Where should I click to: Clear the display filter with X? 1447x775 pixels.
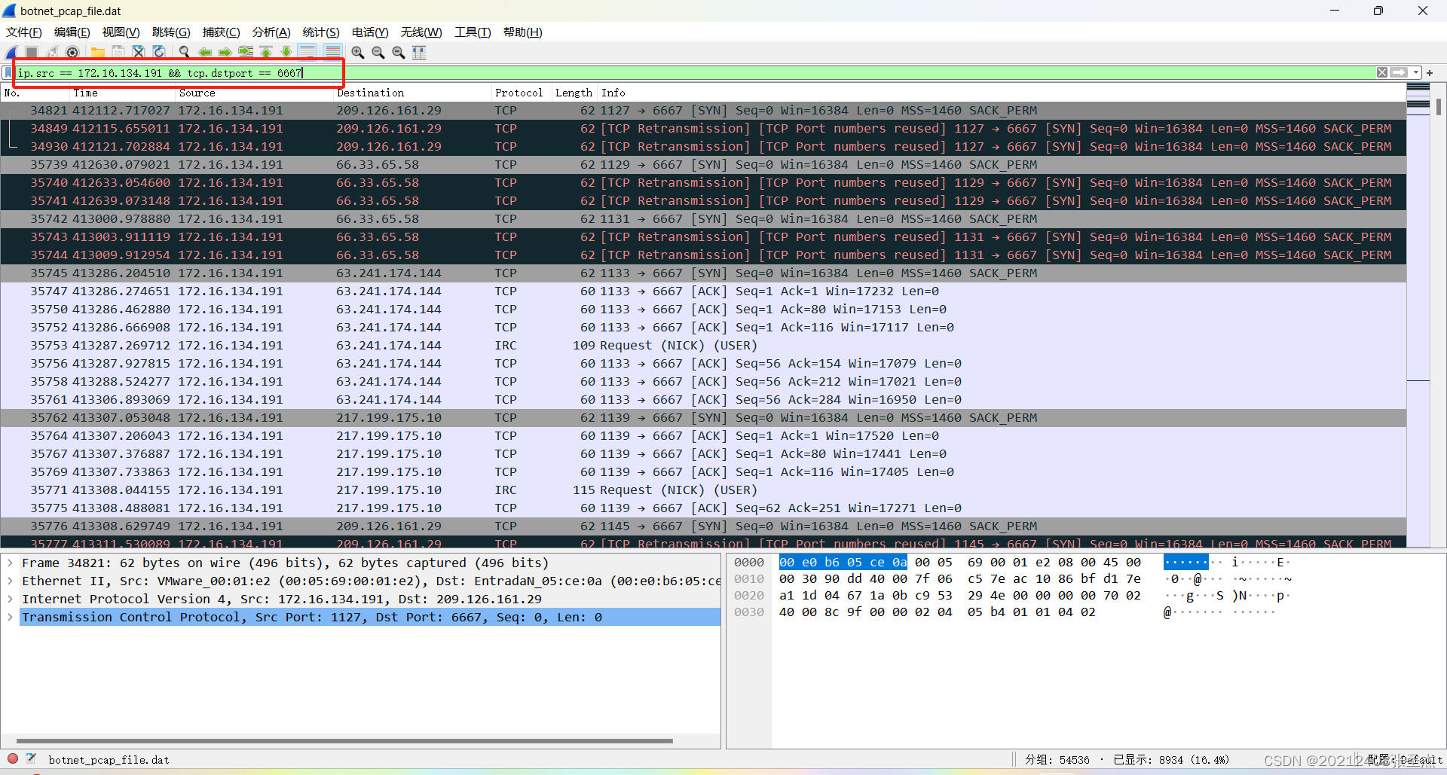pos(1382,73)
